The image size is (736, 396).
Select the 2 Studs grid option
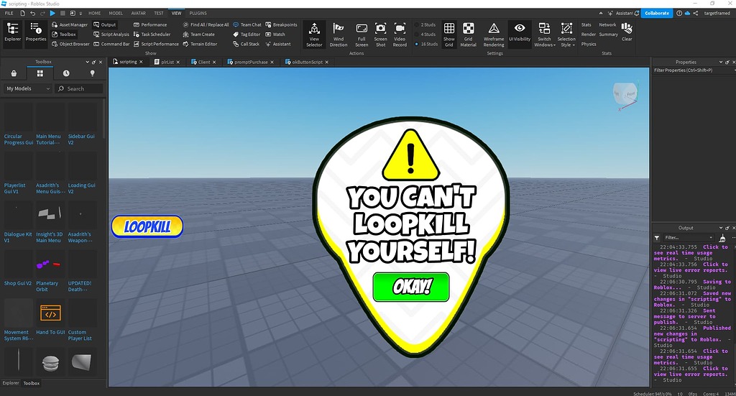click(425, 25)
